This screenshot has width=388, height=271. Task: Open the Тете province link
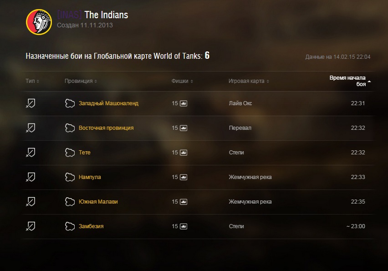point(85,153)
